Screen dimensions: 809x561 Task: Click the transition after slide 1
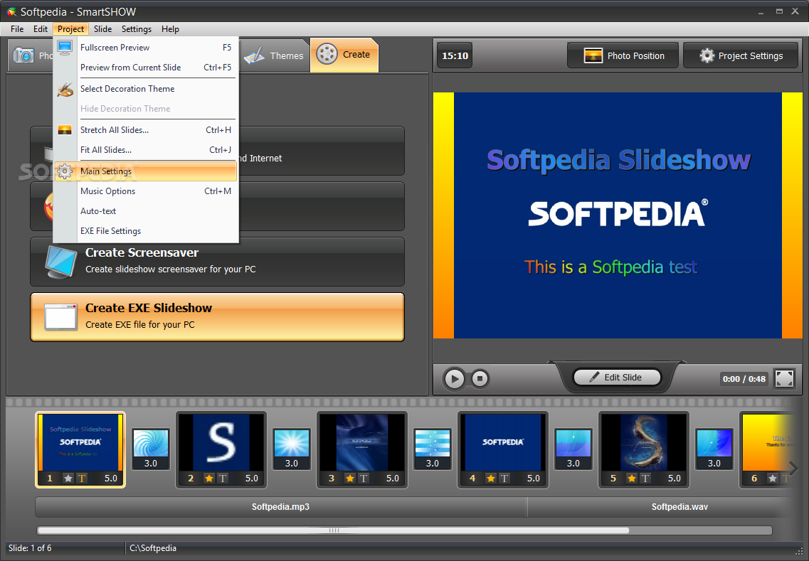[151, 449]
